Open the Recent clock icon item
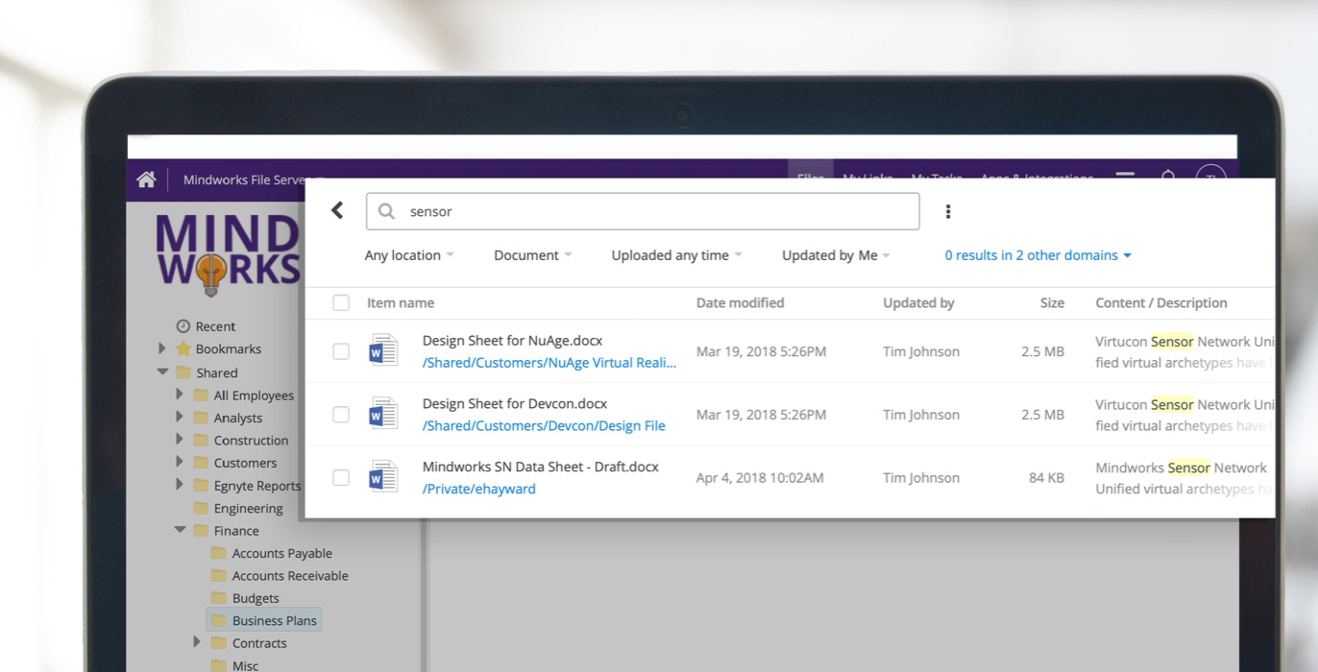The height and width of the screenshot is (672, 1318). (x=183, y=326)
